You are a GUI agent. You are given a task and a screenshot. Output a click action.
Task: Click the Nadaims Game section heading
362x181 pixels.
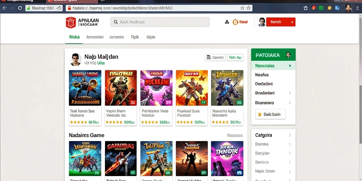(87, 135)
